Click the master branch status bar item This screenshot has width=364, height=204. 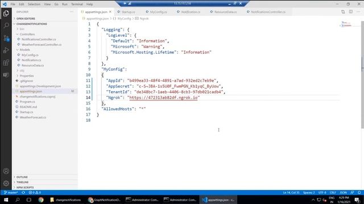pyautogui.click(x=11, y=193)
